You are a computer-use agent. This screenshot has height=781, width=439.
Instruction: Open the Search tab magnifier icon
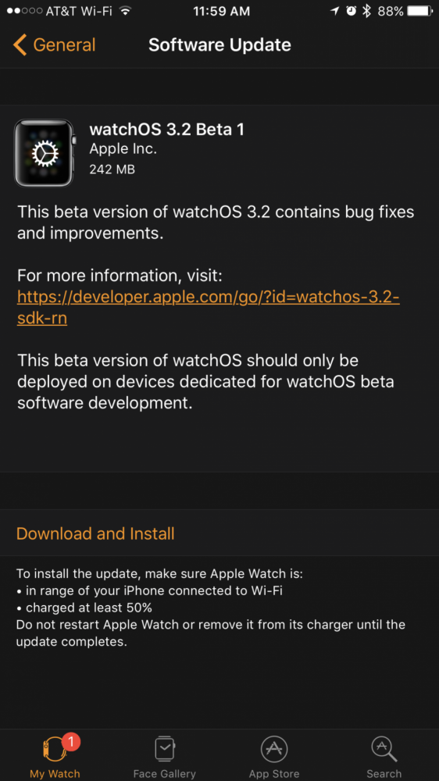click(x=384, y=749)
